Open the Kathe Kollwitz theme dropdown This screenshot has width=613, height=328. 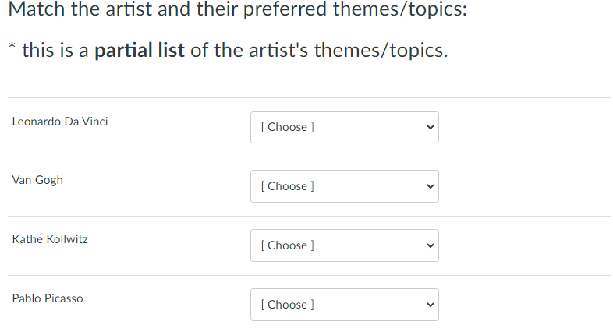point(344,245)
